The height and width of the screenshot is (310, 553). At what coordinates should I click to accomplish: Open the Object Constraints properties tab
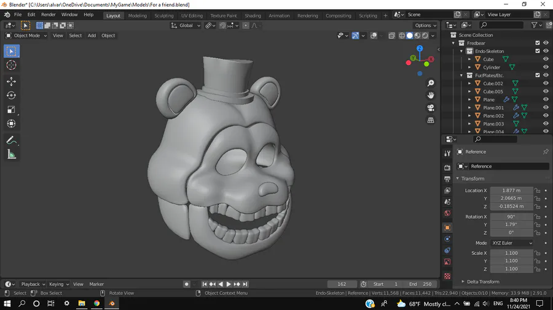[x=447, y=251]
